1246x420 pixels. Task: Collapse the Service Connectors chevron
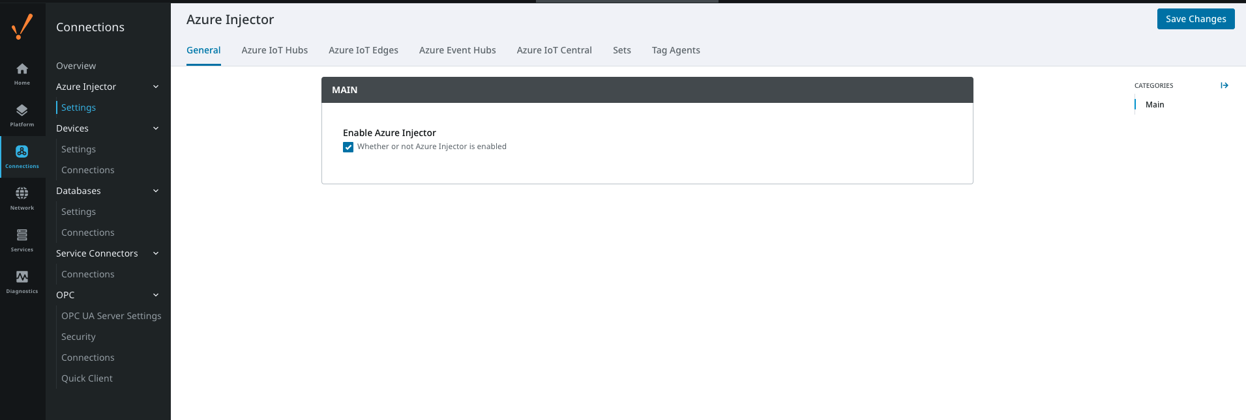point(156,253)
